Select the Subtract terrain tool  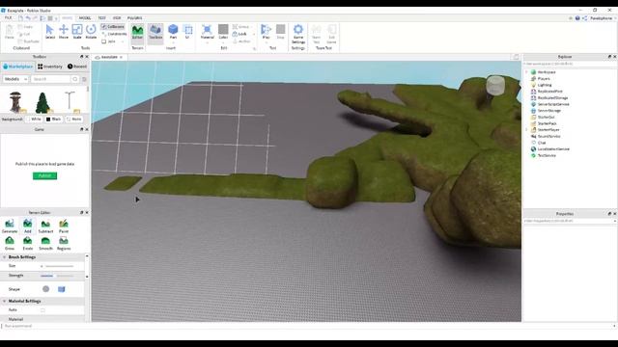click(x=45, y=227)
